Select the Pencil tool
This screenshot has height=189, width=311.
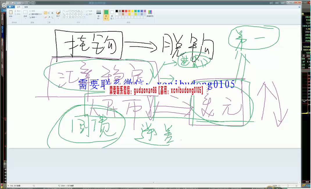tap(46, 13)
